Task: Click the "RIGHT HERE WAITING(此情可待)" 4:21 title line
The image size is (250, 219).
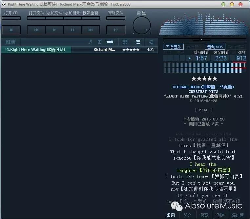Action: pyautogui.click(x=203, y=96)
